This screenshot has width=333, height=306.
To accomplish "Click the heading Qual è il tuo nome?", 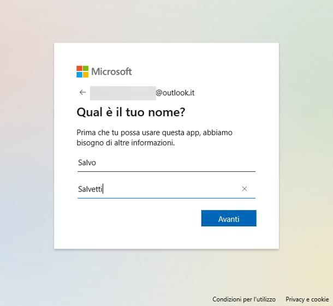I will click(131, 112).
